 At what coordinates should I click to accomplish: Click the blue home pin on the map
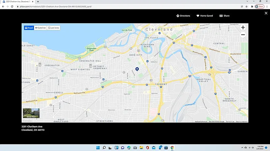click(137, 69)
